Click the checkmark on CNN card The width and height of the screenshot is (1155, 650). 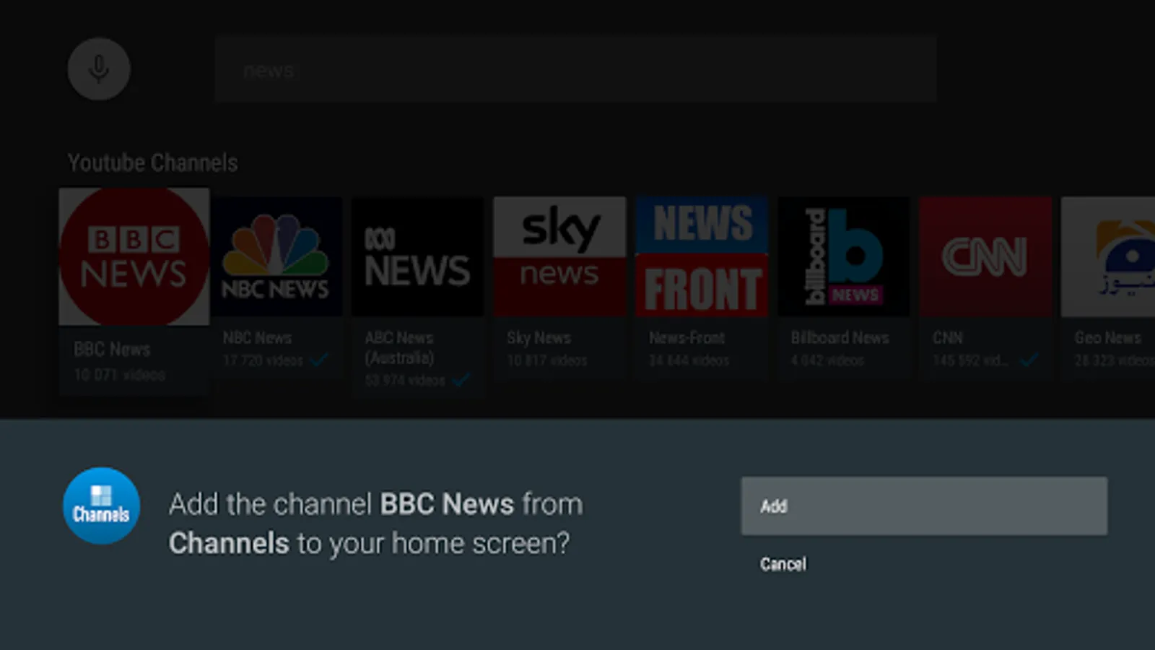[1029, 359]
